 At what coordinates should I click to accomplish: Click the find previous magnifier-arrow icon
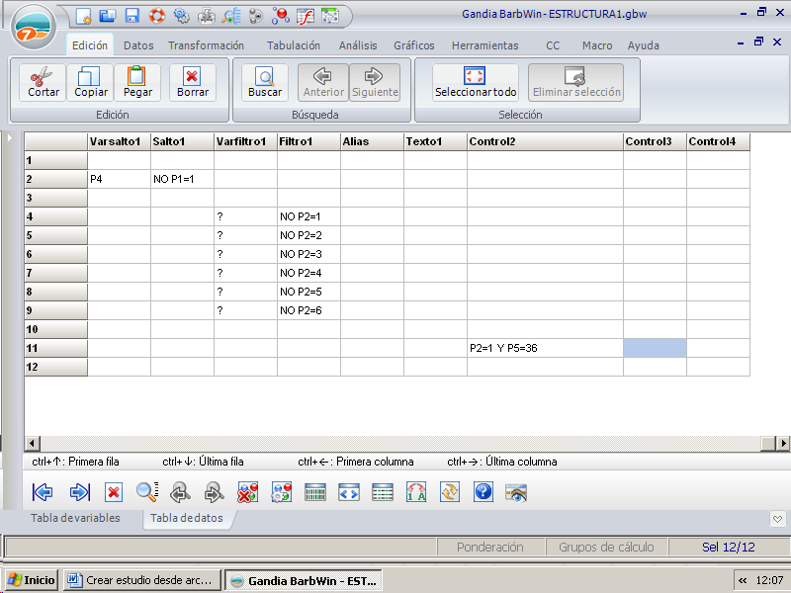pyautogui.click(x=180, y=492)
